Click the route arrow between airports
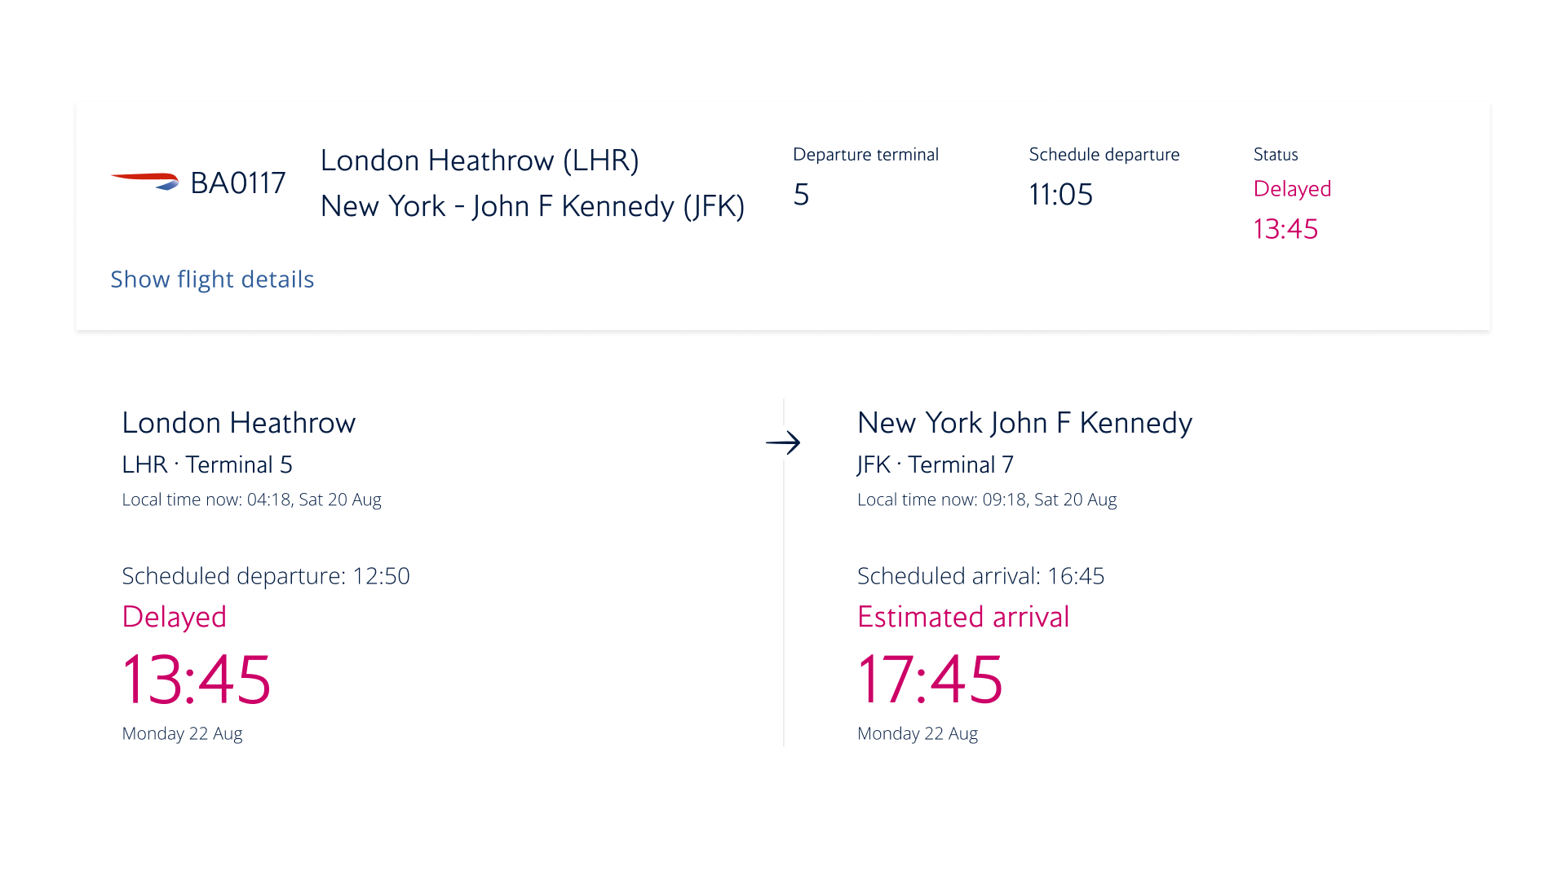 click(783, 443)
